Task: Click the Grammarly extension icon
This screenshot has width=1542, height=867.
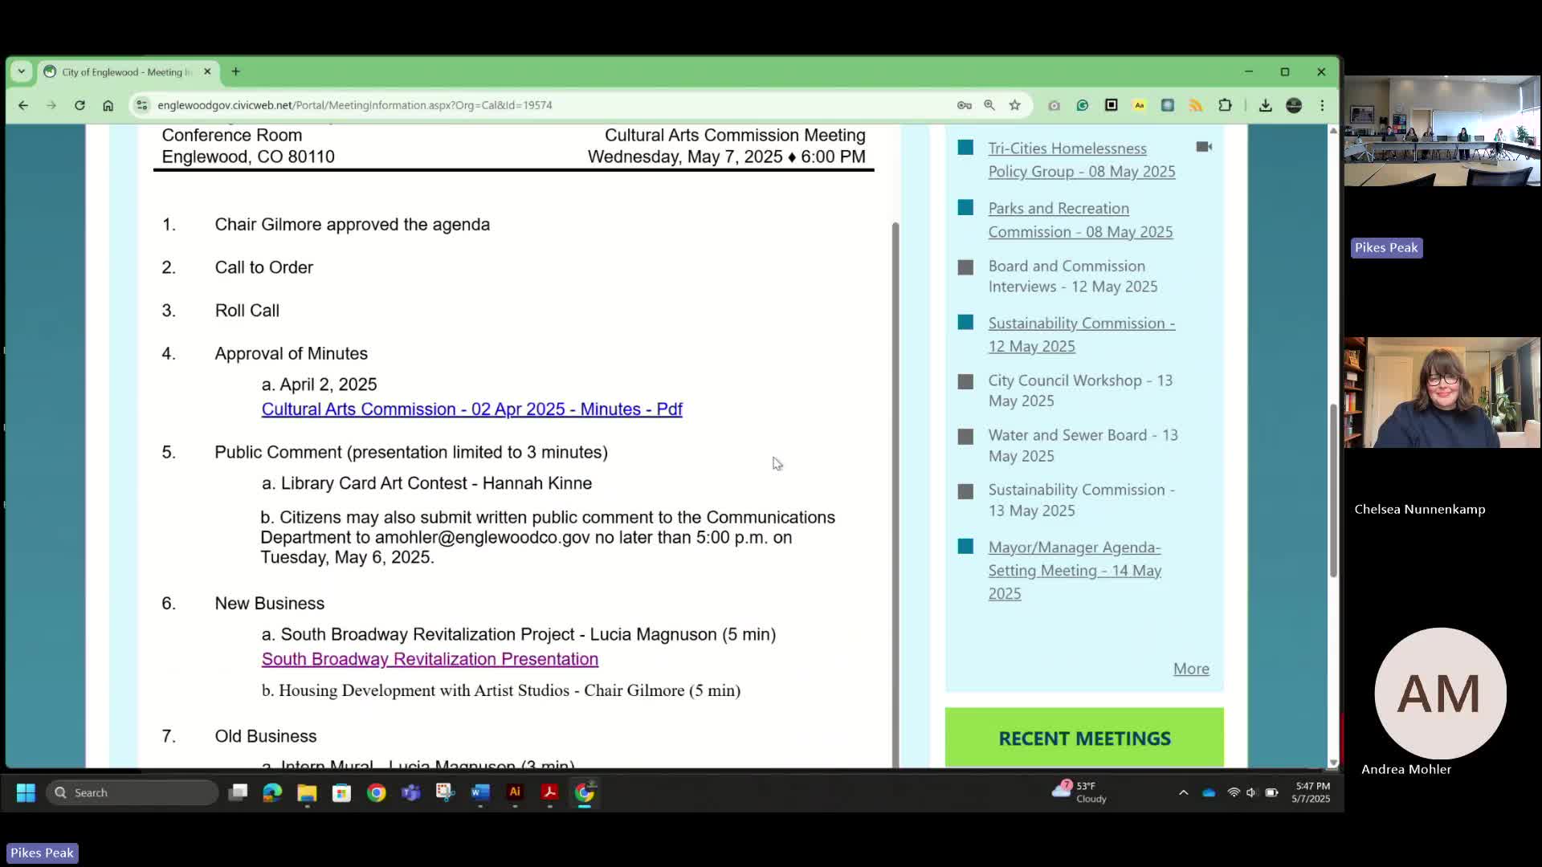Action: 1083,105
